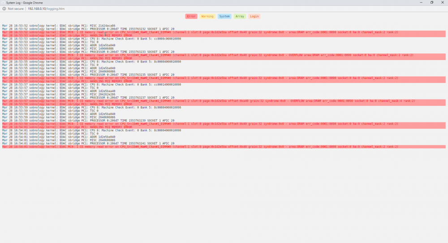Select the PROCESSOR line with TIME 1553763237
The image size is (448, 243).
[x=88, y=97]
